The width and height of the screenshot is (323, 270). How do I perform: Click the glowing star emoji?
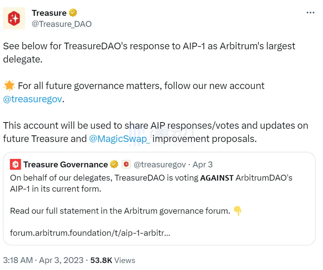9,86
